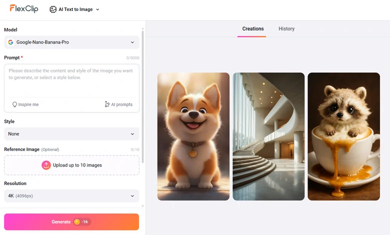The width and height of the screenshot is (390, 235).
Task: Switch to the Creations tab
Action: 252,29
